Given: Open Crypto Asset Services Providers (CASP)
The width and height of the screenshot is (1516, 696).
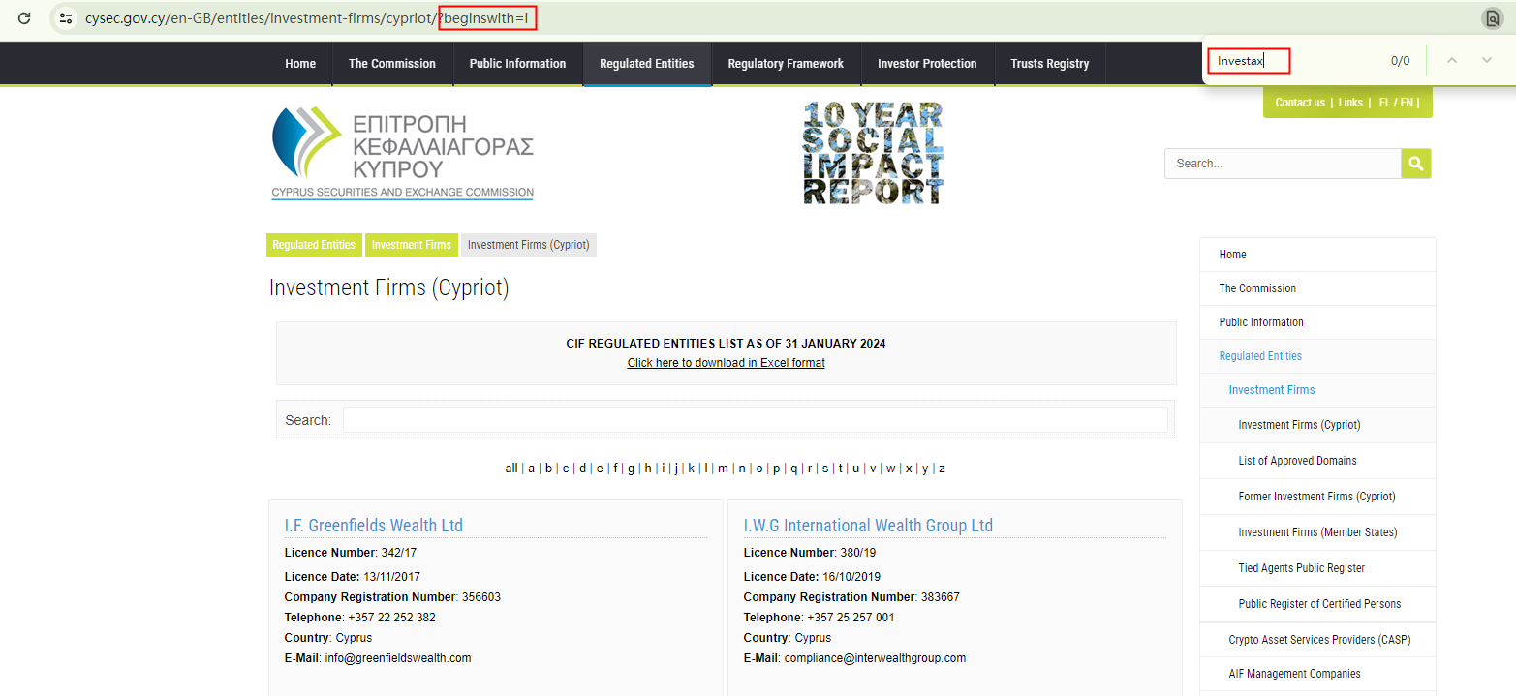Looking at the screenshot, I should pyautogui.click(x=1317, y=640).
